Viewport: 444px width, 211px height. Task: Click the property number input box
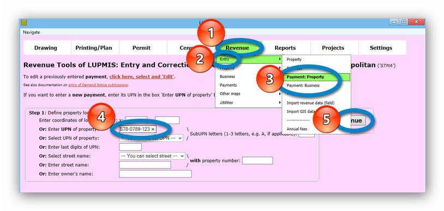(257, 161)
